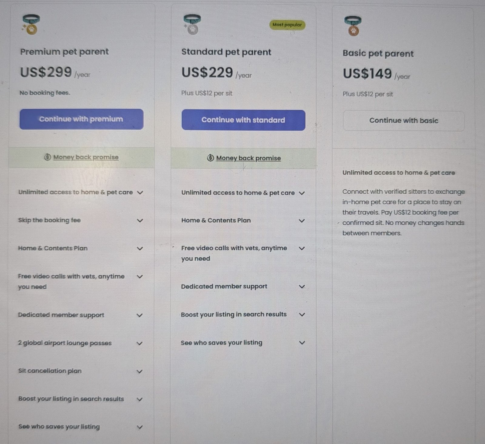Image resolution: width=485 pixels, height=444 pixels.
Task: Expand Skip the booking fee details
Action: (x=140, y=221)
